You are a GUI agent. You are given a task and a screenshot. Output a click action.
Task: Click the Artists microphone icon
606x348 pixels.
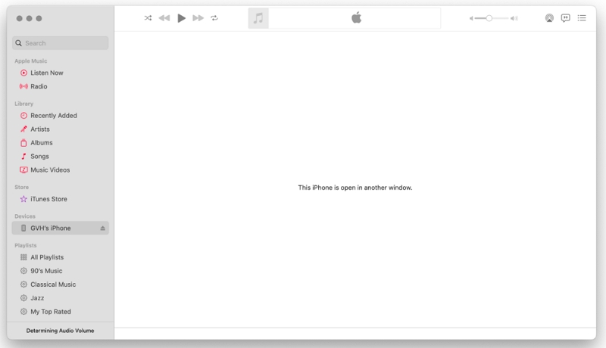tap(23, 129)
